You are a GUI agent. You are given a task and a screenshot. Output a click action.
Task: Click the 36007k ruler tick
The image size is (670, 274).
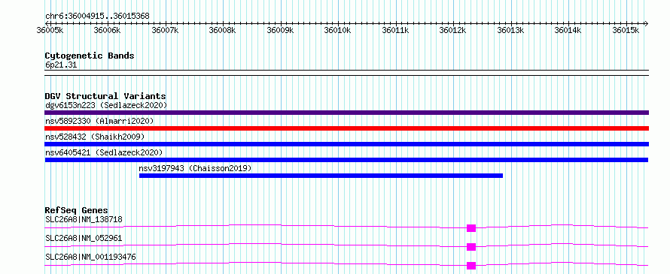pos(166,30)
